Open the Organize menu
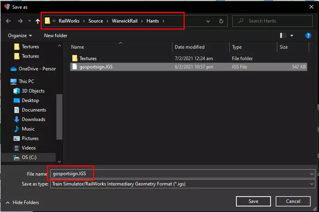Screen dimensions: 319x212 [20, 36]
